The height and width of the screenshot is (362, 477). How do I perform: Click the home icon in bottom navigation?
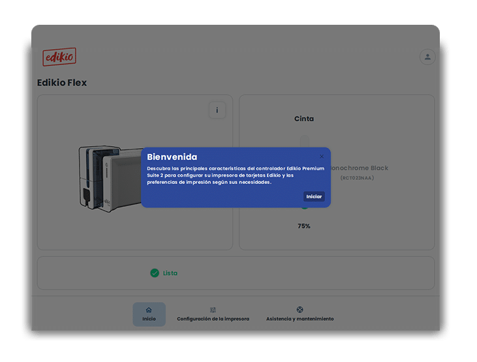(x=149, y=310)
